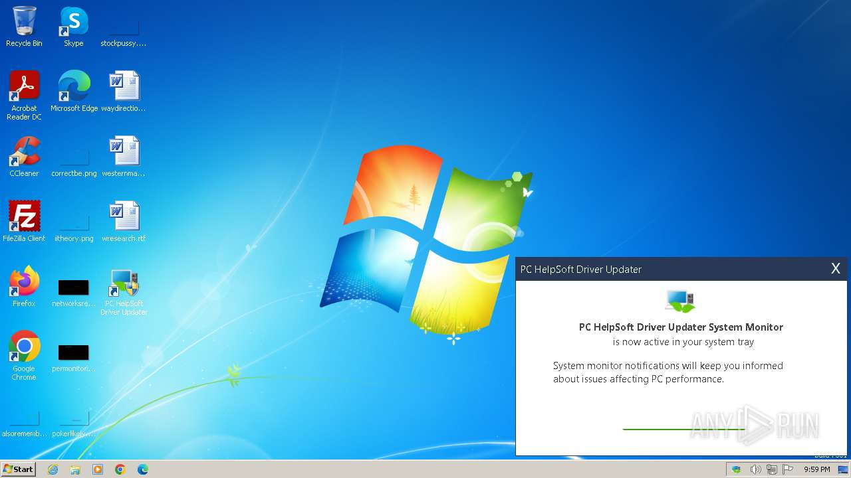
Task: Select the stockpussy file on desktop
Action: [x=124, y=27]
